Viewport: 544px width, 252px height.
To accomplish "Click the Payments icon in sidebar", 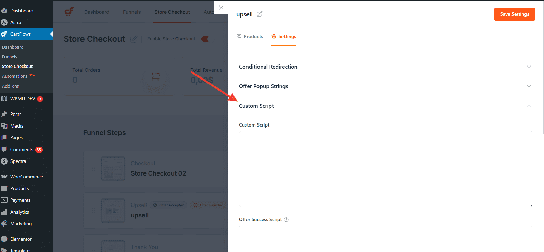I will click(x=4, y=200).
